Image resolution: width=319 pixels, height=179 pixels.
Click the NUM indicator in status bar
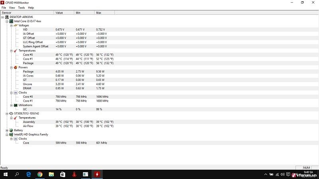[x=306, y=167]
